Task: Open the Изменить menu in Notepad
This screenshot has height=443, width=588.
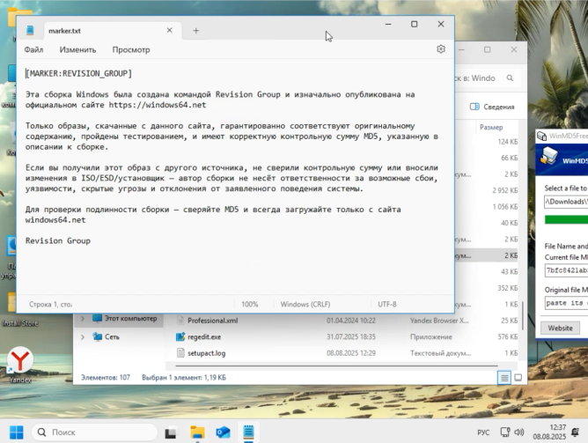Action: point(77,50)
